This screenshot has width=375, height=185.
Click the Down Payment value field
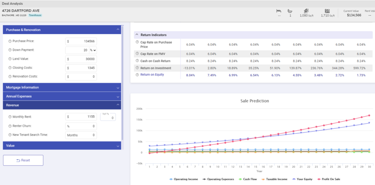(77, 50)
